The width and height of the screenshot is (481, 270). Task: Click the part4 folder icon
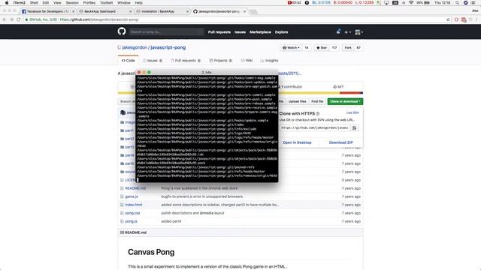122,155
